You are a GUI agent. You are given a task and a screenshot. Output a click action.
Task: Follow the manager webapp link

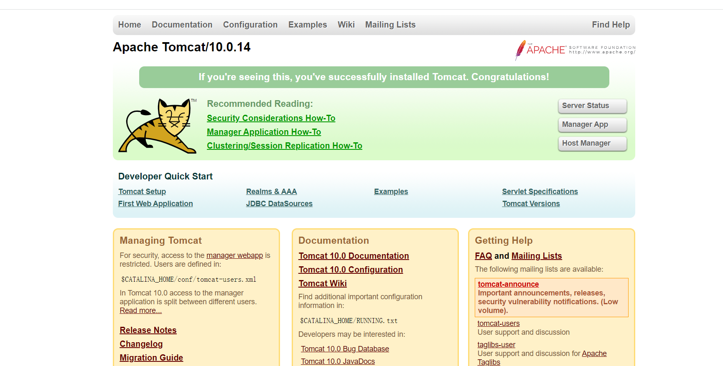[235, 255]
